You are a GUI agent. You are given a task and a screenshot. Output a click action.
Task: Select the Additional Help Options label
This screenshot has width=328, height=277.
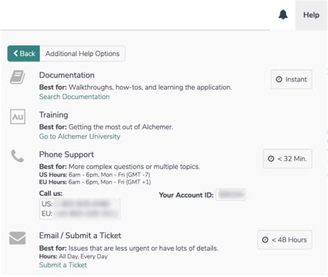(x=82, y=53)
